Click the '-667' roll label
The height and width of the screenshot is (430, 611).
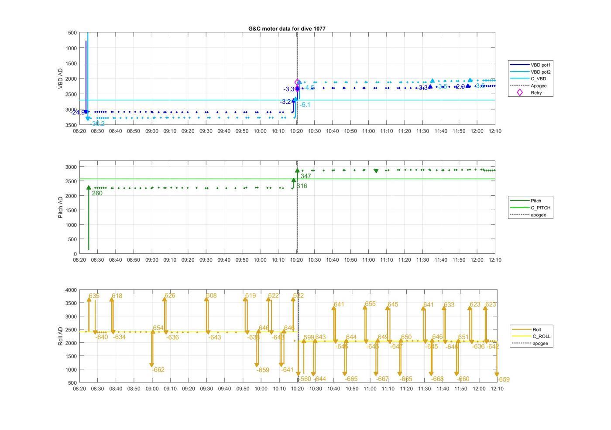click(x=382, y=379)
